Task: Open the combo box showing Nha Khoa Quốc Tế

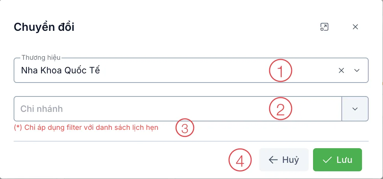Action: point(191,70)
